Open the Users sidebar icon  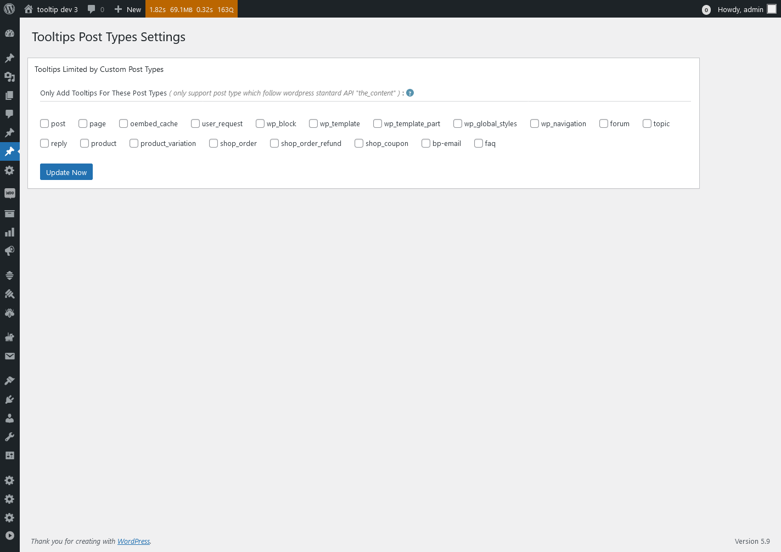click(9, 418)
